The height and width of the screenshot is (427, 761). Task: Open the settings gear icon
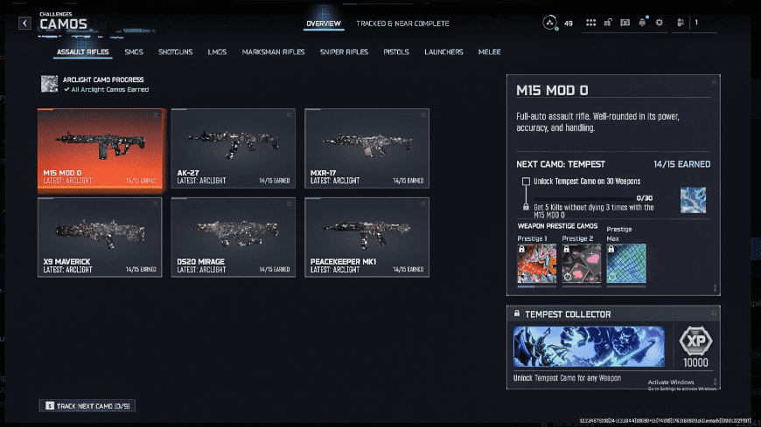click(660, 23)
